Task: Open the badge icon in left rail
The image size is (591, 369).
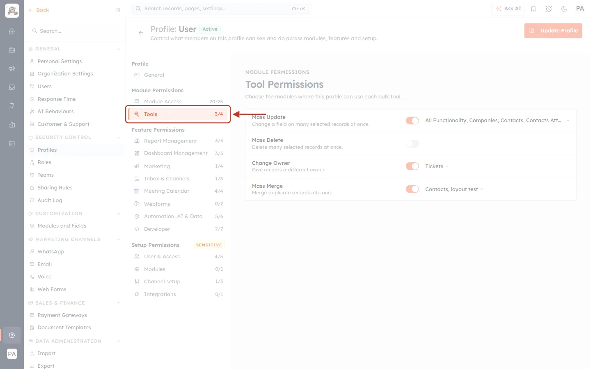Action: 12,106
